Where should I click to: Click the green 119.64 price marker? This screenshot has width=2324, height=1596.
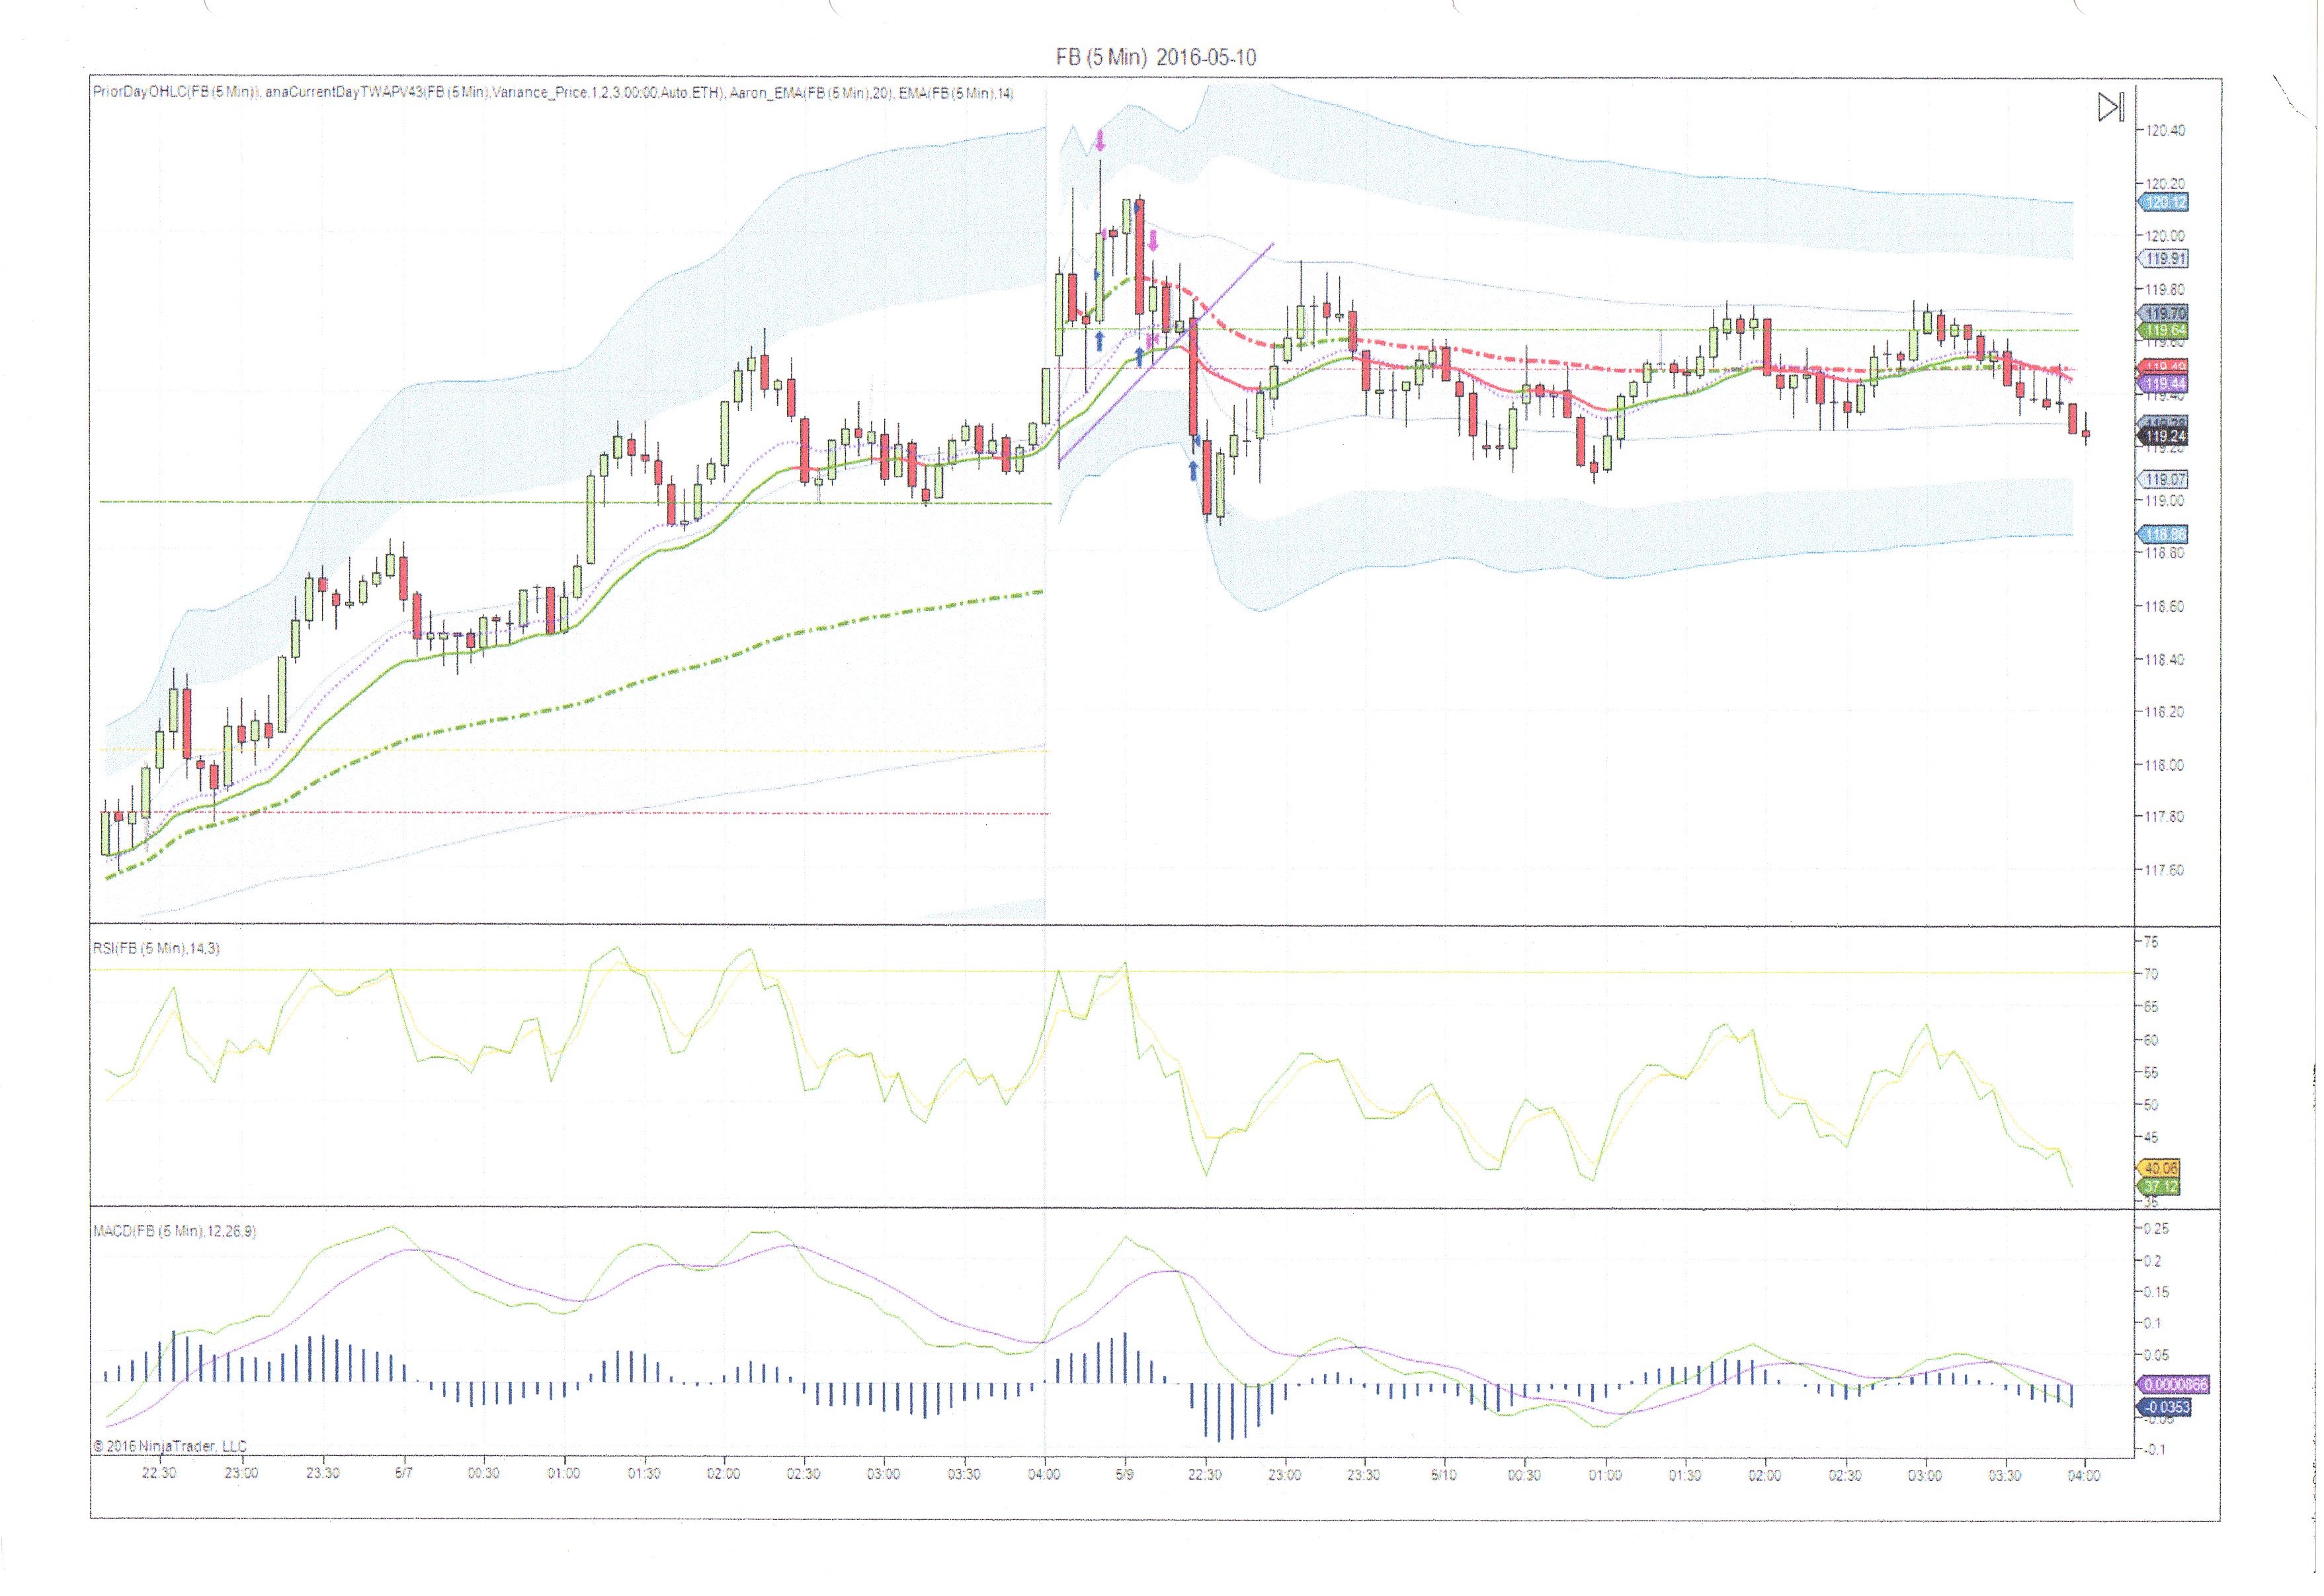[2163, 330]
